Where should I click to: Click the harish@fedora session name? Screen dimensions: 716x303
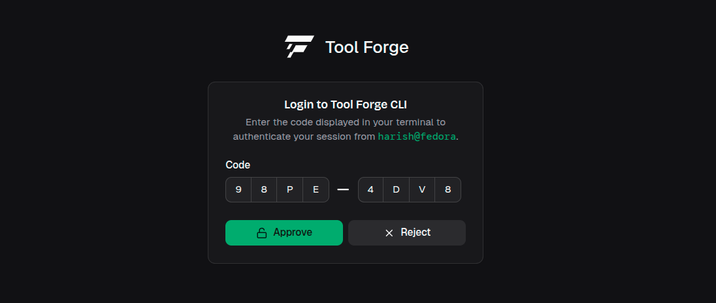click(x=417, y=137)
